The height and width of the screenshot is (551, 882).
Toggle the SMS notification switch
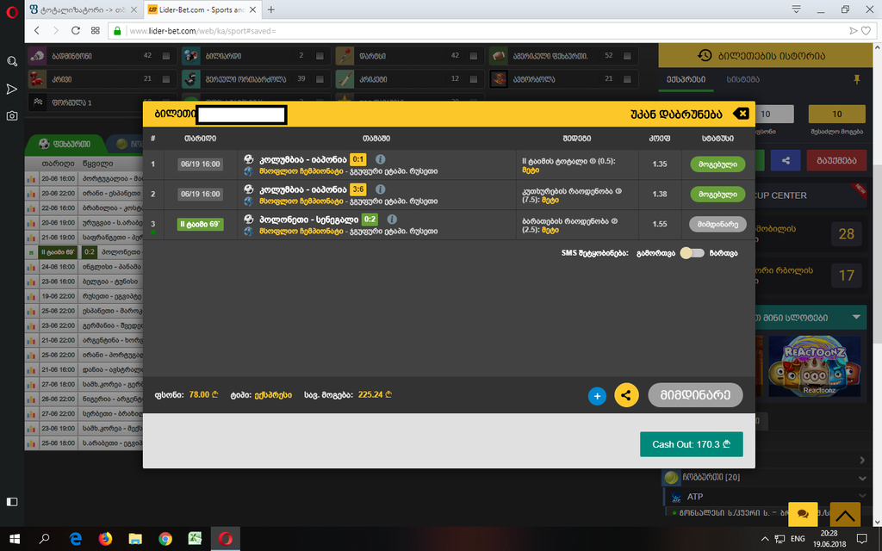[x=692, y=253]
